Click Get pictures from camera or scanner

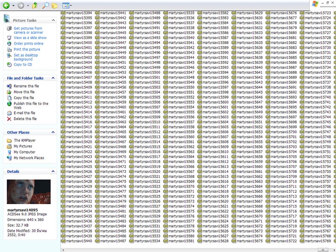(28, 30)
